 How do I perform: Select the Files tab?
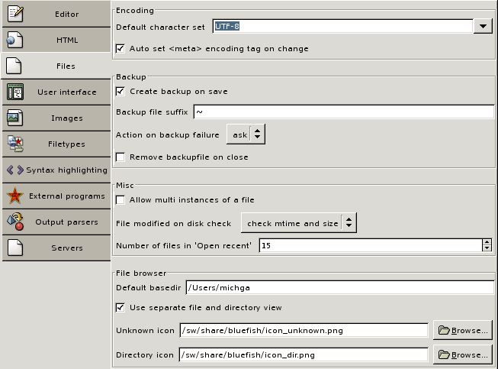pos(56,66)
